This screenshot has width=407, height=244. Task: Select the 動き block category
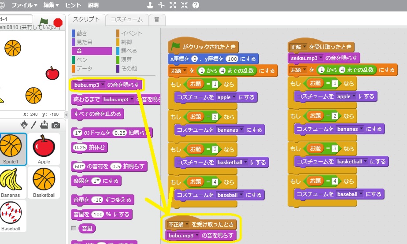coord(92,33)
